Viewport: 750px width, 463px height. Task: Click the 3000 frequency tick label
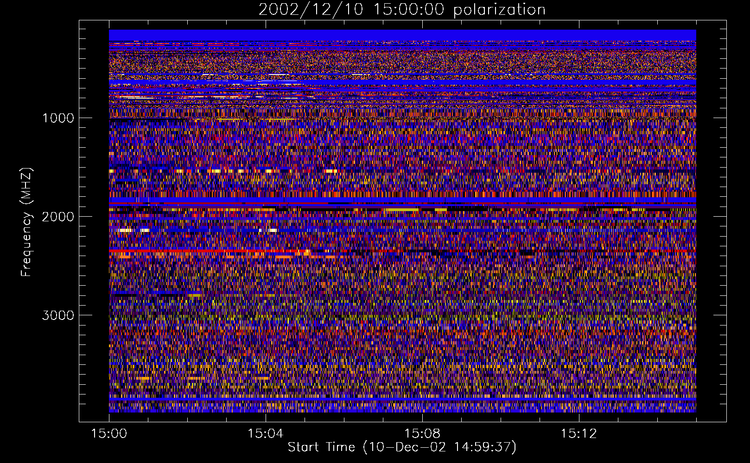tap(58, 315)
